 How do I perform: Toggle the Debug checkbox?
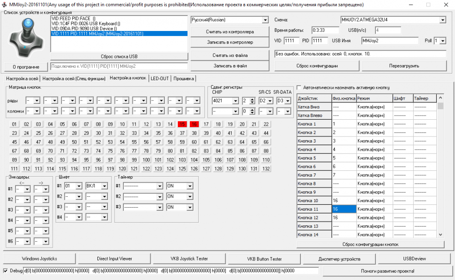coord(5,270)
